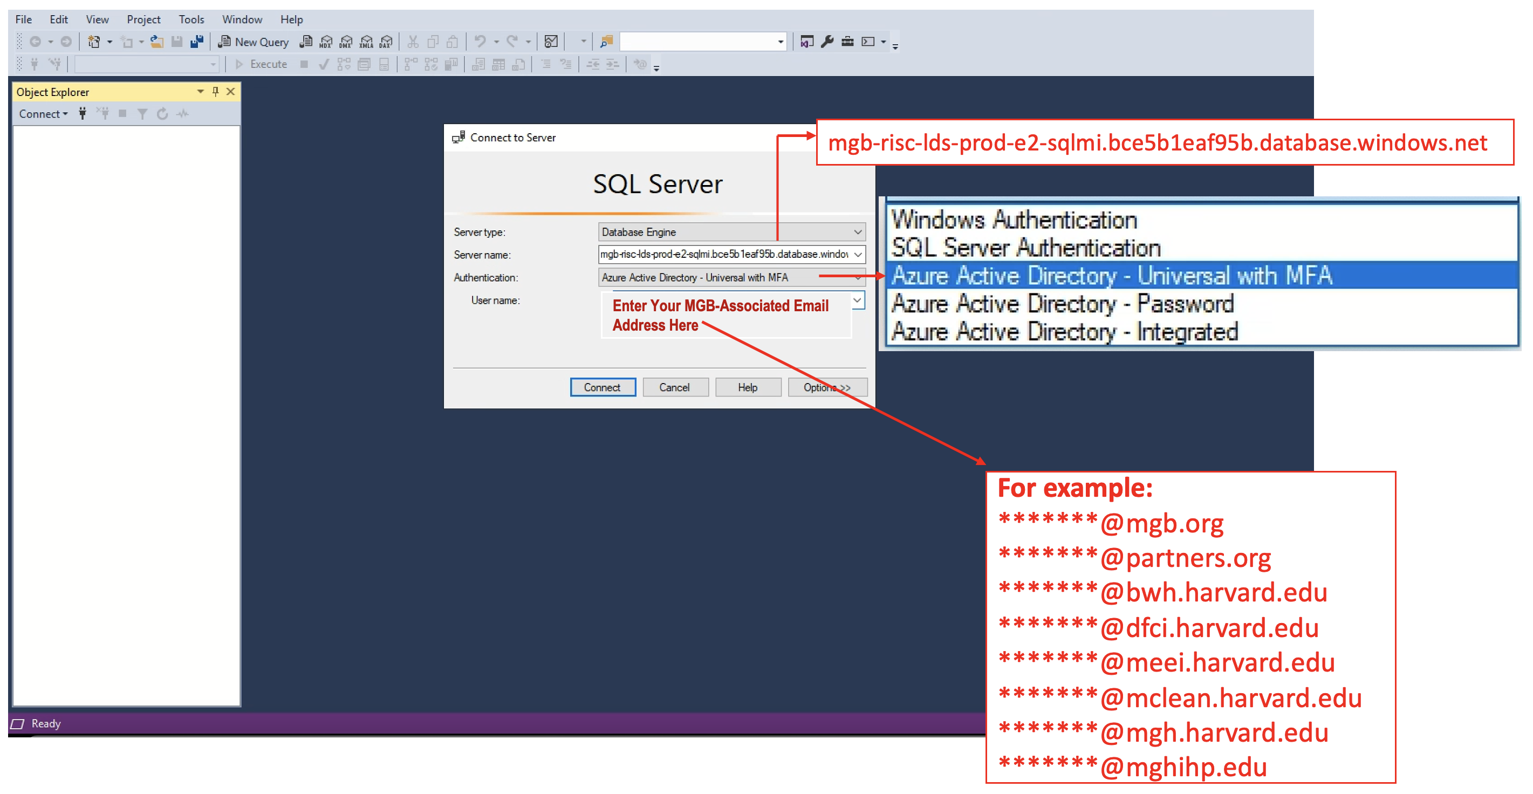
Task: Pin the Object Explorer panel with auto-hide pushpin
Action: (215, 92)
